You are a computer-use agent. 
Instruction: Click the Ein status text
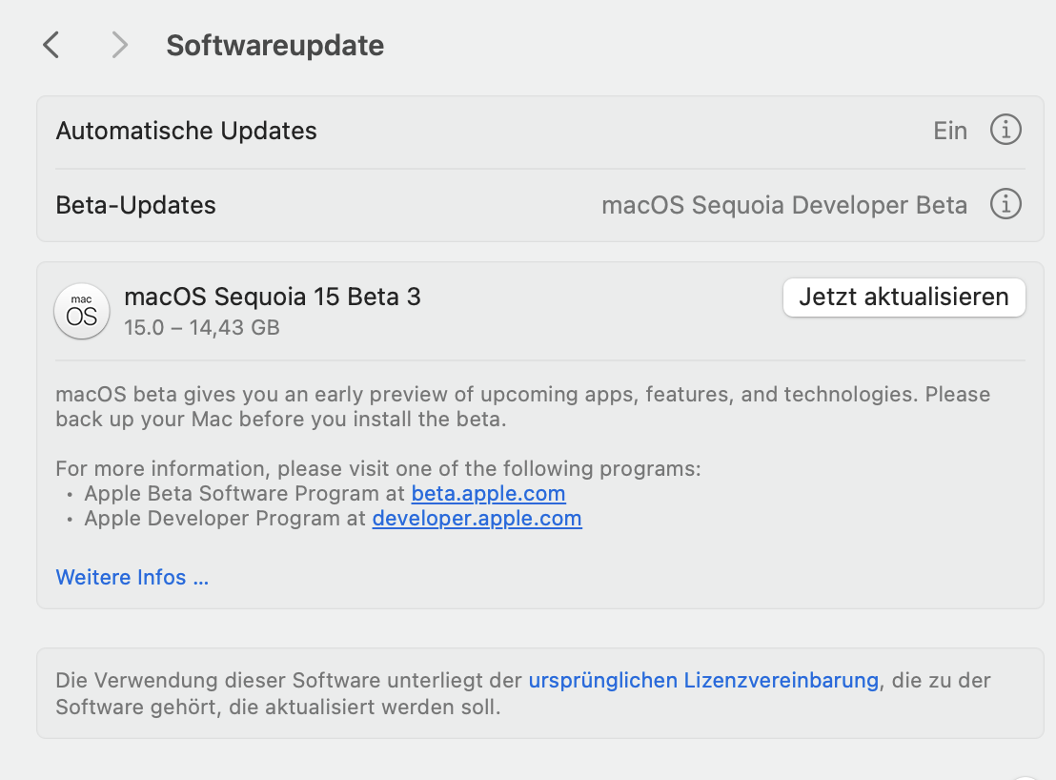[x=950, y=131]
